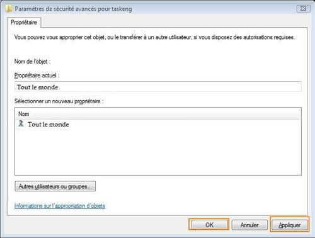Viewport: 315px width, 238px height.
Task: Click the Appliquer button
Action: (290, 225)
